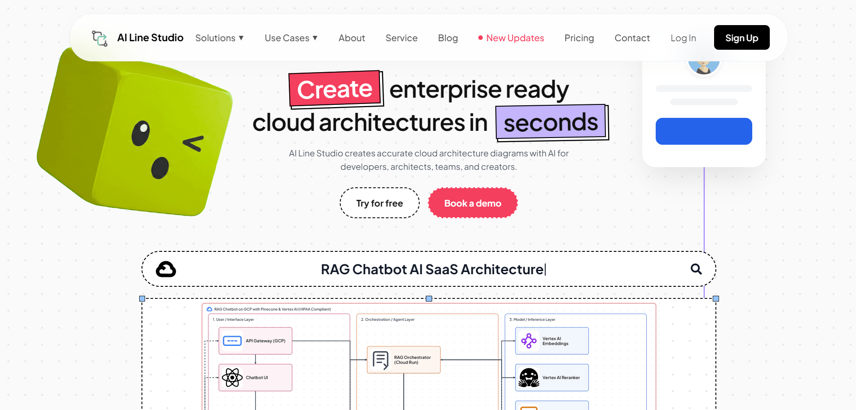
Task: Click the Try for free button
Action: [379, 203]
